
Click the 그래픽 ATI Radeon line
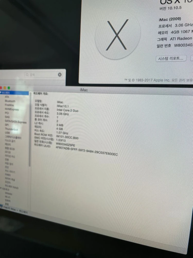pyautogui.click(x=175, y=39)
